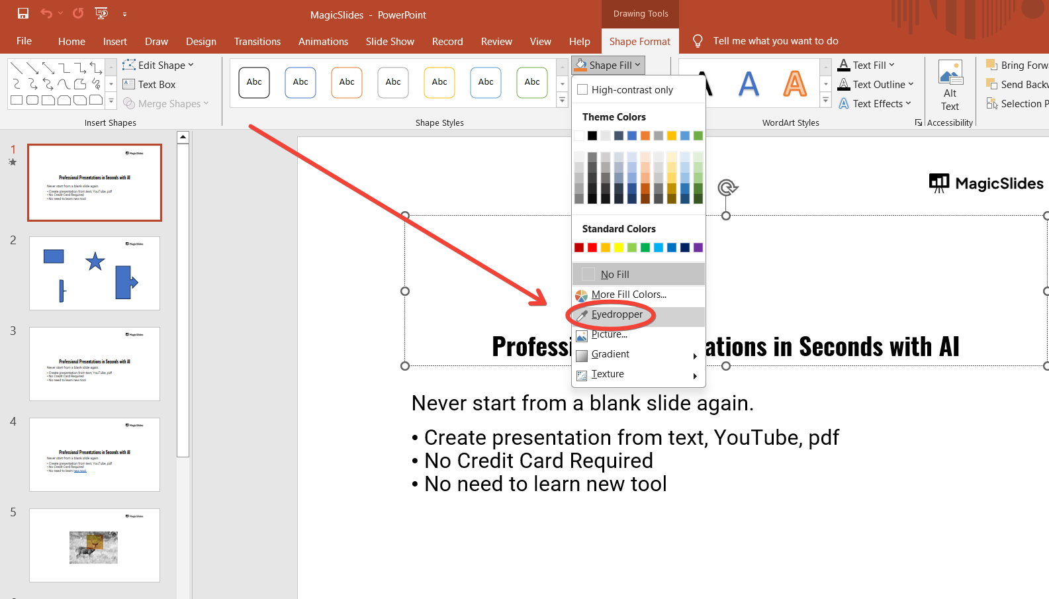Select slide 2 thumbnail with shapes
The width and height of the screenshot is (1049, 599).
coord(95,273)
